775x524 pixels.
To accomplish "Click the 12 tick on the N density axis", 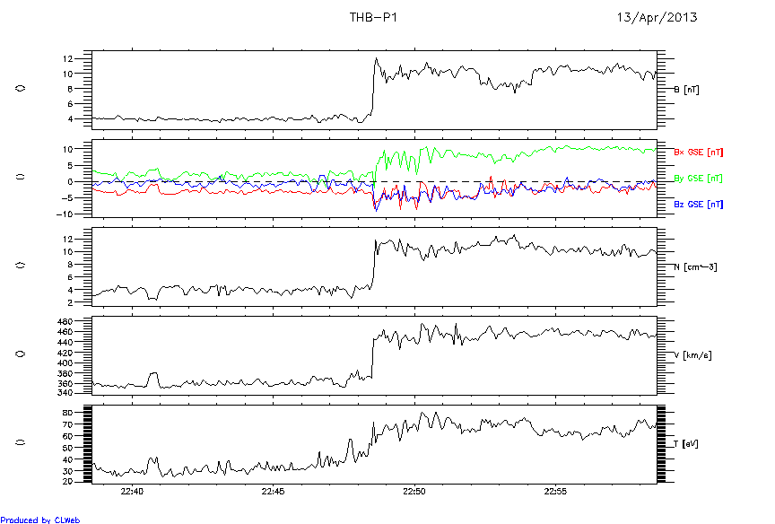I will pos(67,240).
